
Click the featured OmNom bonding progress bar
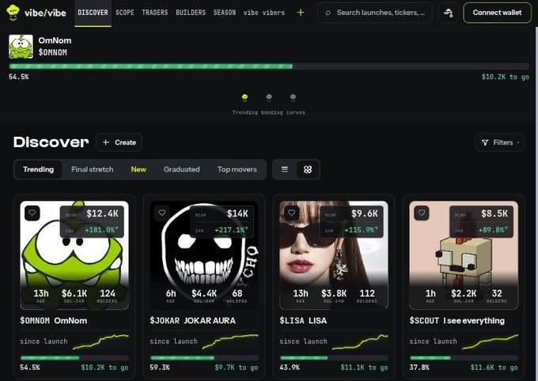pyautogui.click(x=269, y=66)
